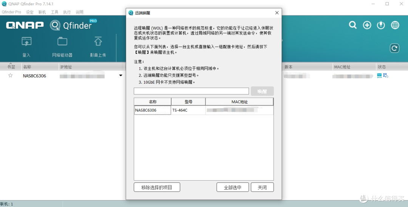Click the Qfinder logo icon
This screenshot has height=207, width=408.
[55, 26]
